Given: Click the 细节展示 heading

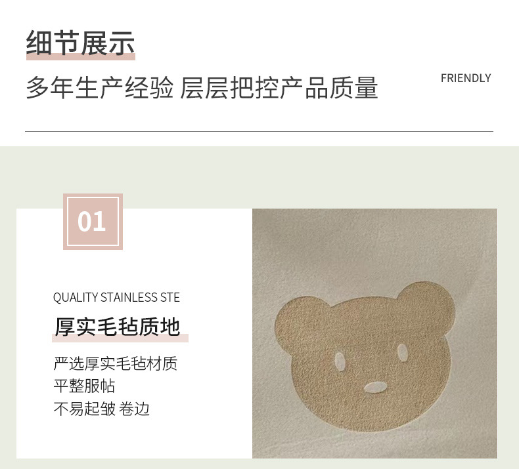Looking at the screenshot, I should tap(80, 43).
